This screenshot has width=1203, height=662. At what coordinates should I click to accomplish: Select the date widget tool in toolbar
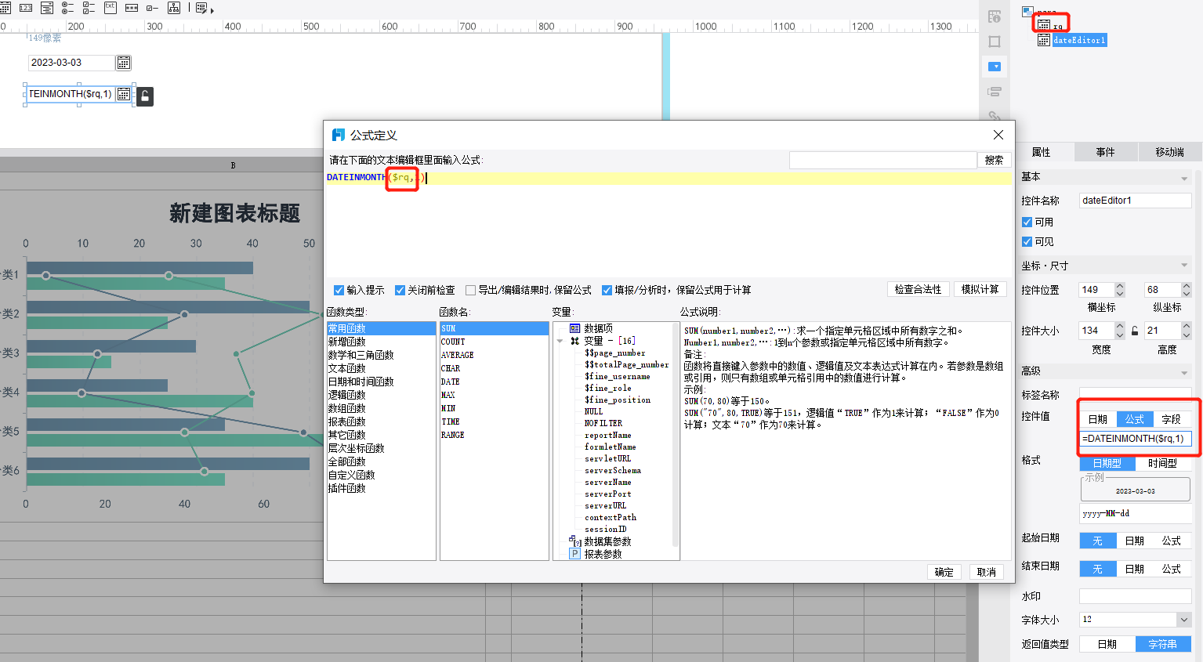point(5,8)
